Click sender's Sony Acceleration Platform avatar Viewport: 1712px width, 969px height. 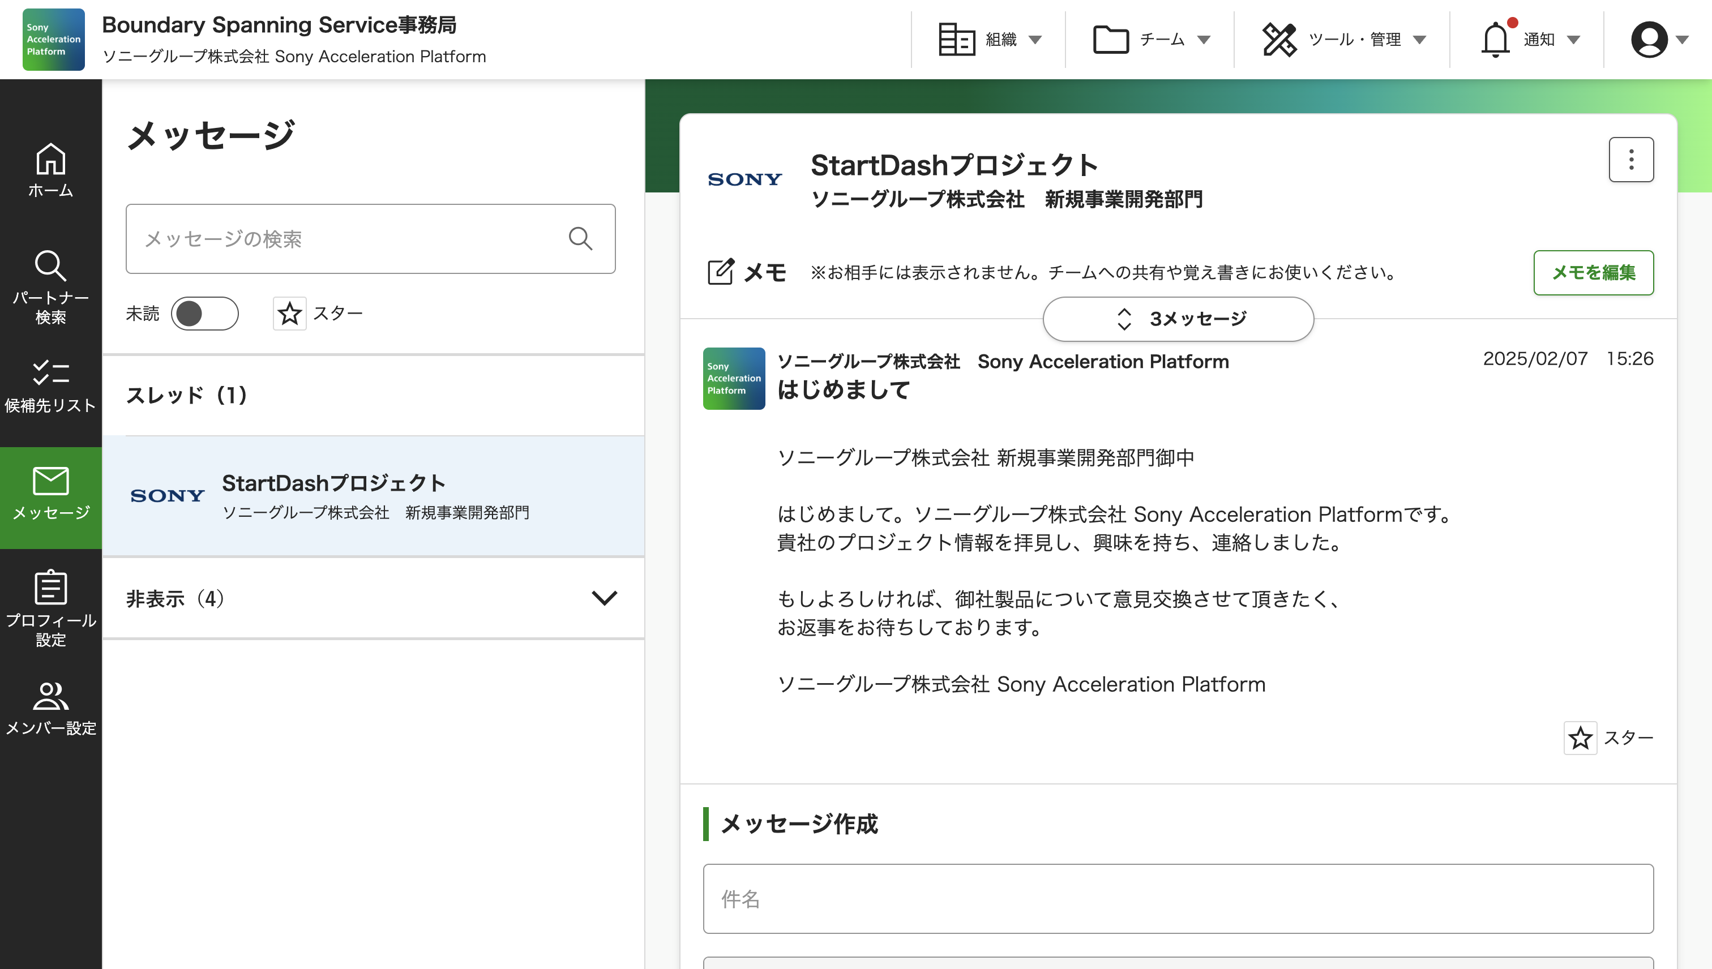(734, 379)
